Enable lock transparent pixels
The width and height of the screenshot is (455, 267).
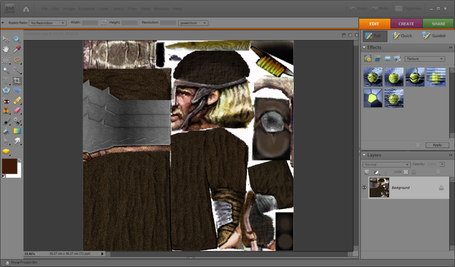406,172
